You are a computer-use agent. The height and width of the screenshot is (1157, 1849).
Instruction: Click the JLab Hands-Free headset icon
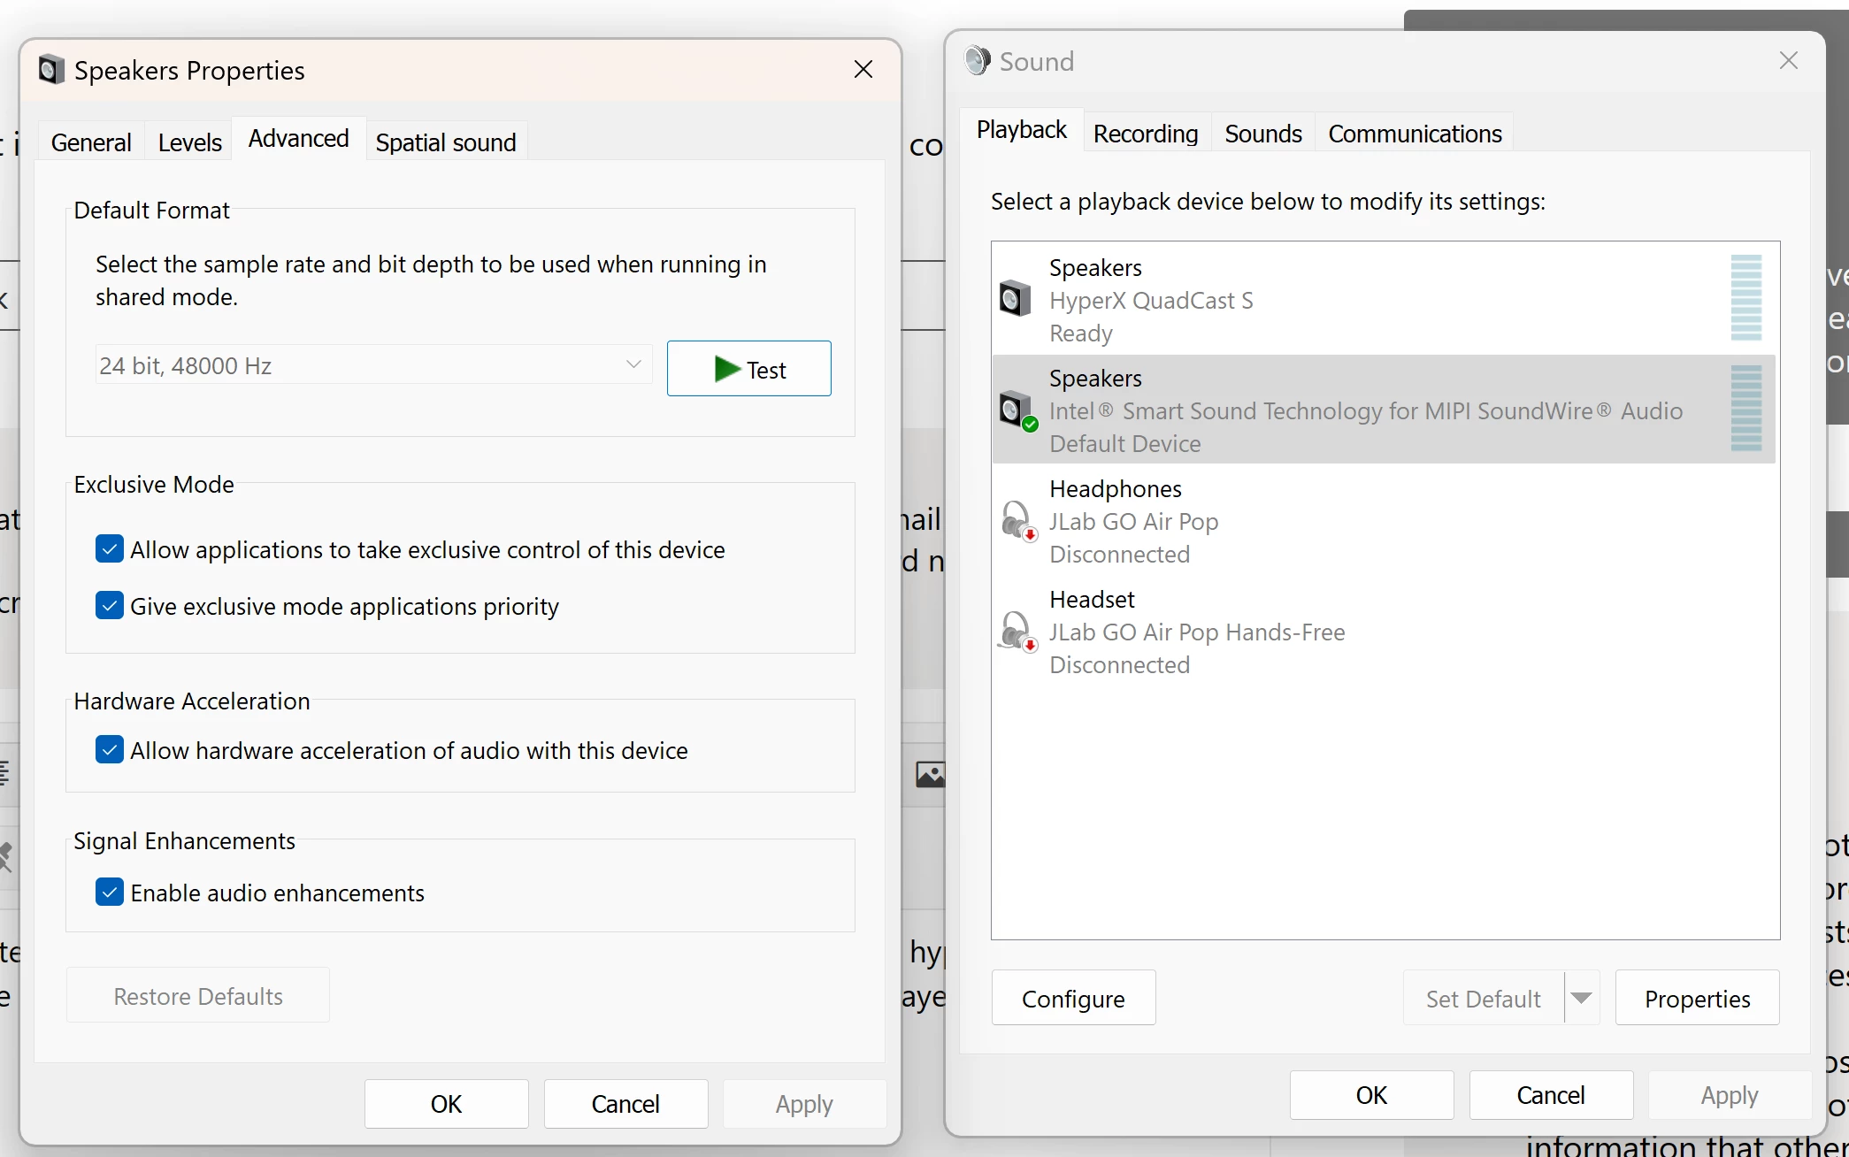(x=1017, y=632)
